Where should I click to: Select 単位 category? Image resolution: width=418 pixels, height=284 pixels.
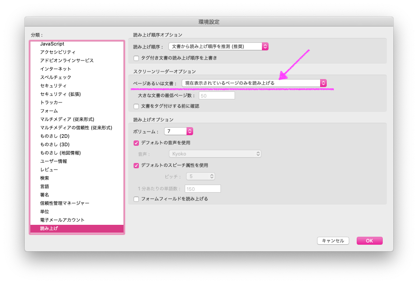(77, 212)
